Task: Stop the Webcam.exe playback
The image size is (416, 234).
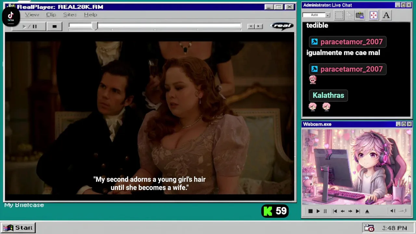Action: (x=310, y=211)
